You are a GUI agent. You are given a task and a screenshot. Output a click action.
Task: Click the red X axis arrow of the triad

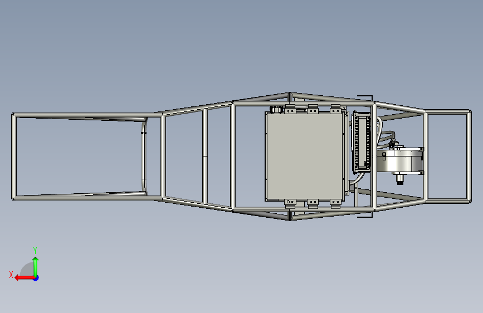click(25, 278)
